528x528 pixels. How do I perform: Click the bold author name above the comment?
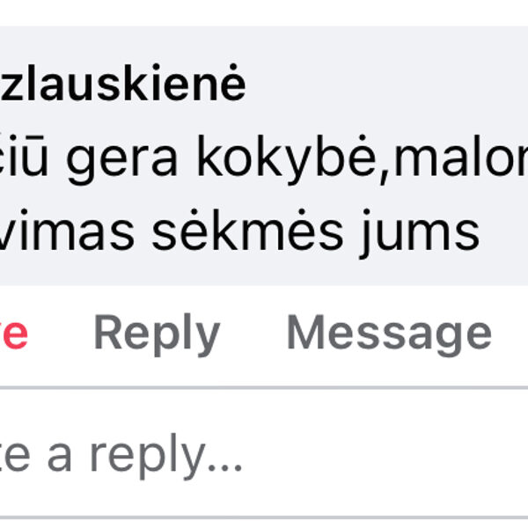coord(122,84)
